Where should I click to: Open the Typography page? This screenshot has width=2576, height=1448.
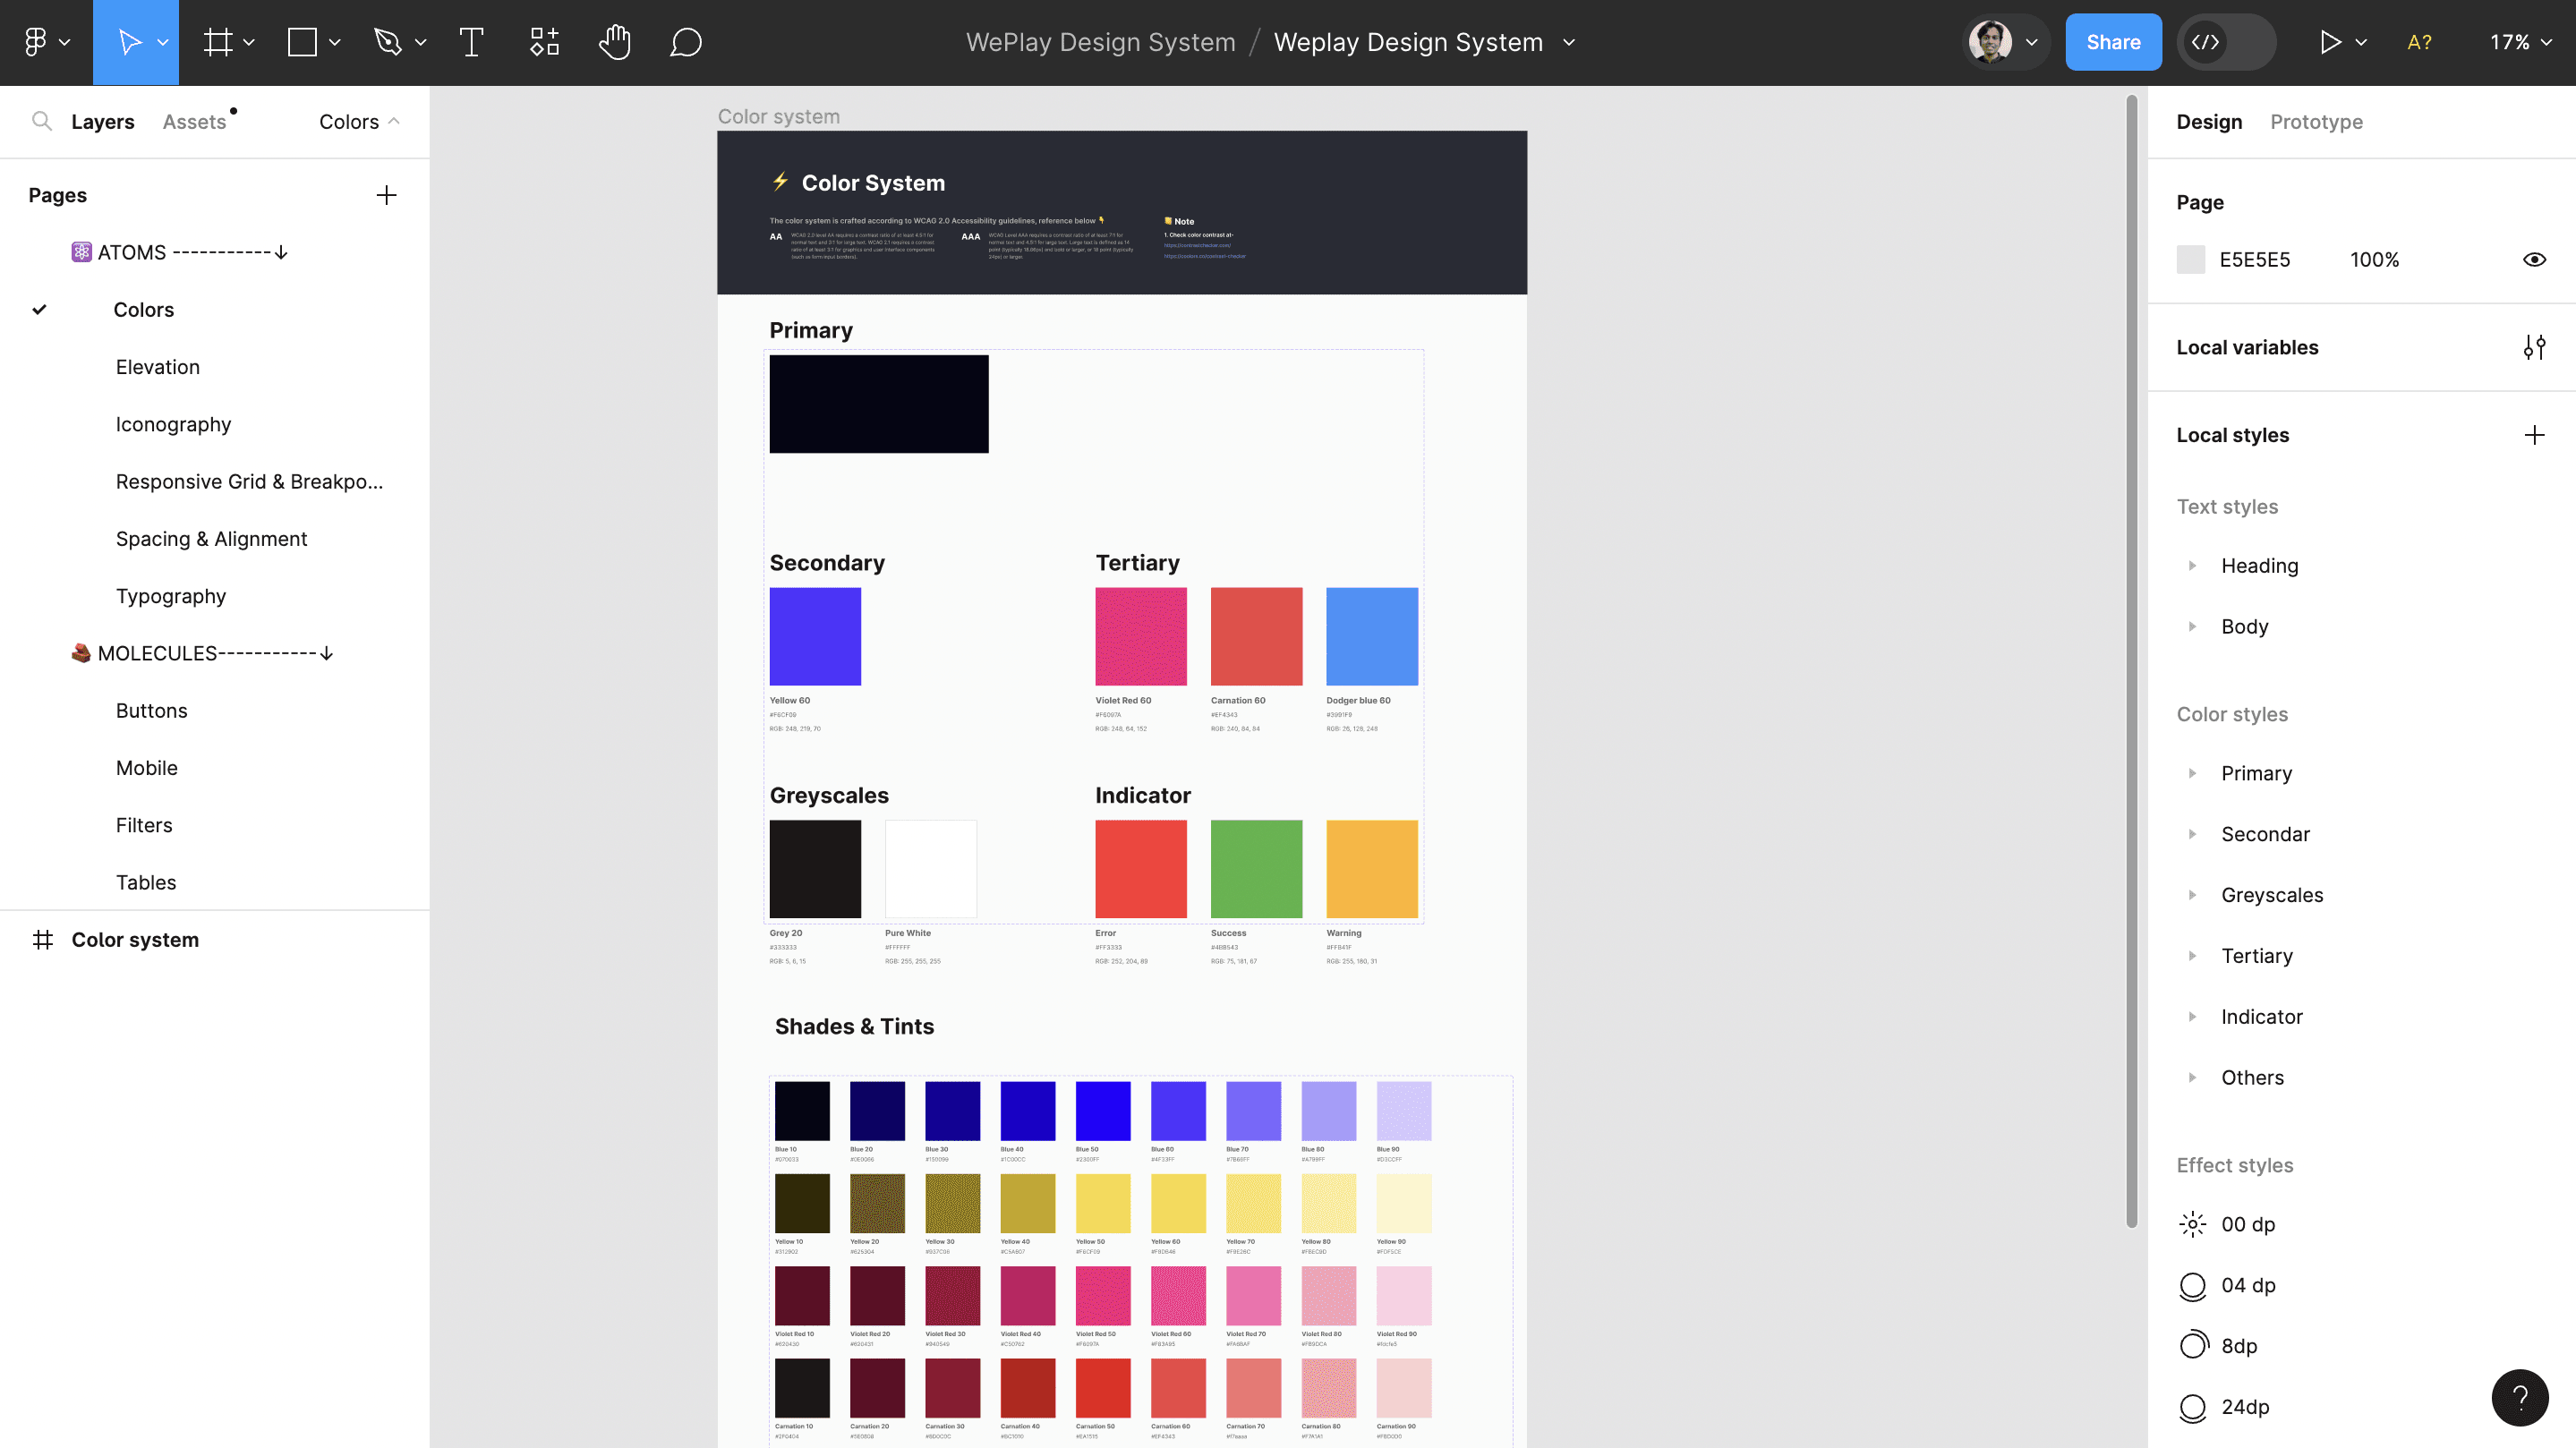pos(171,596)
